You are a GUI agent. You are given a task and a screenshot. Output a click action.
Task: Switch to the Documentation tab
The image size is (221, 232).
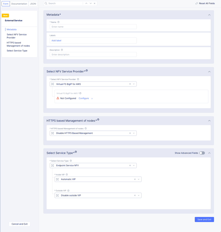[19, 4]
